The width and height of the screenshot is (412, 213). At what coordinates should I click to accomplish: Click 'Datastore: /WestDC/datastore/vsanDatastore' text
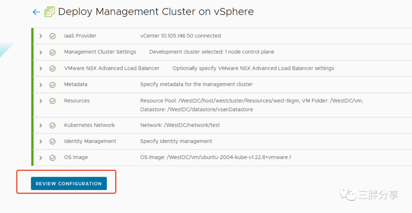click(196, 110)
